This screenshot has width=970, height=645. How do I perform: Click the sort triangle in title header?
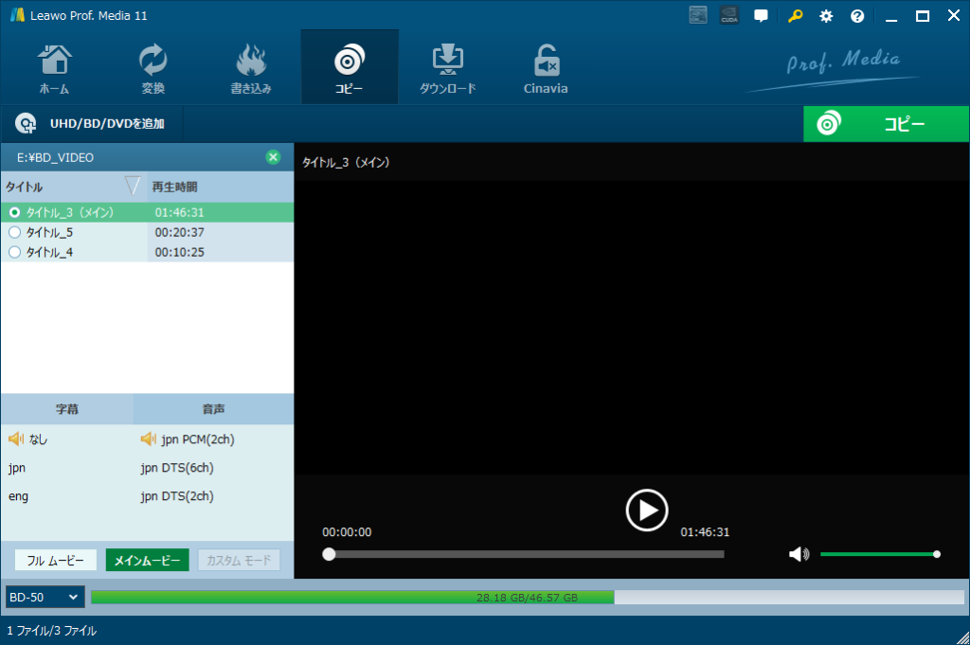(x=133, y=186)
